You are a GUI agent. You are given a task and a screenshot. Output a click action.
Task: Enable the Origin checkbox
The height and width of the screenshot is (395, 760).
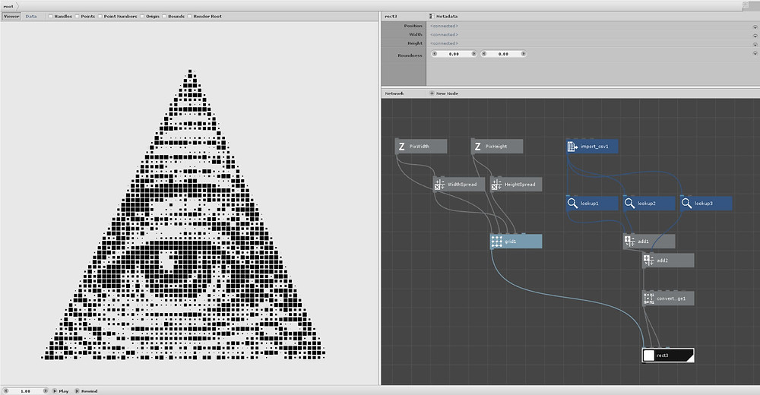tap(142, 16)
